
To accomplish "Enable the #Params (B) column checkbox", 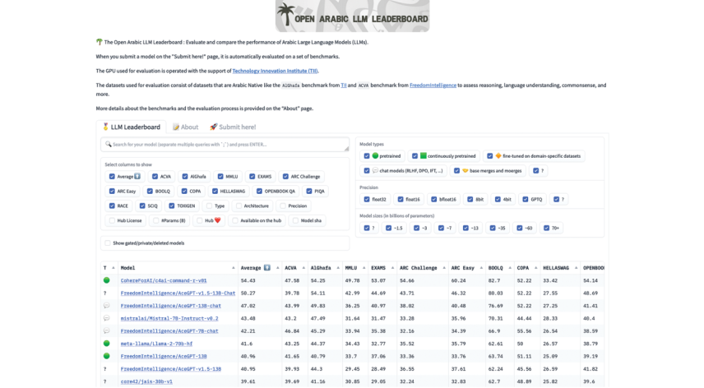I will coord(155,220).
